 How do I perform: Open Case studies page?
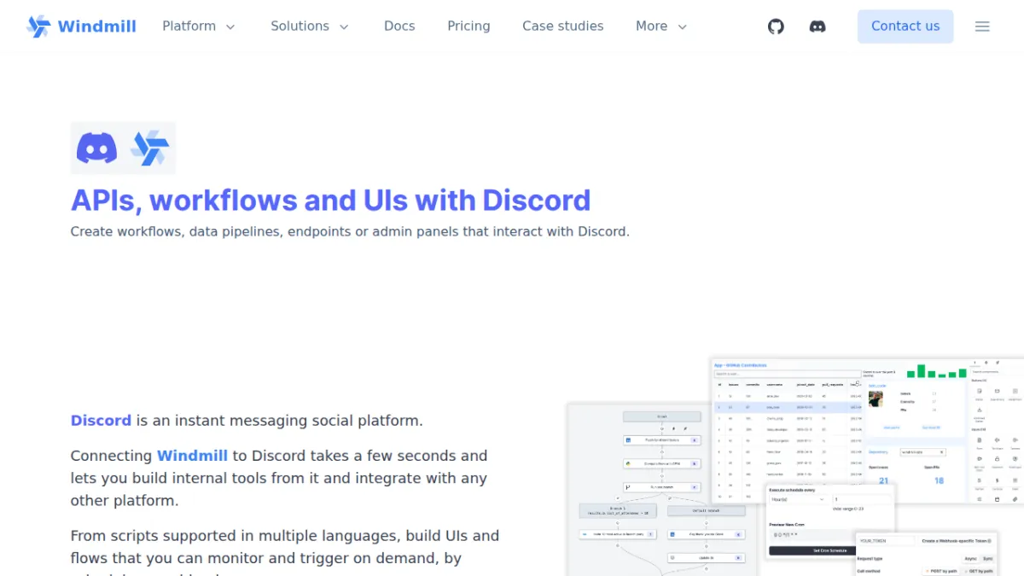[563, 26]
